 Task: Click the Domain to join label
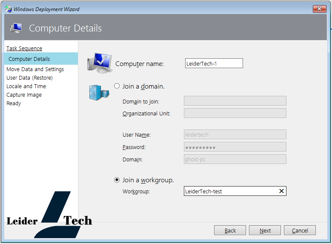(141, 102)
